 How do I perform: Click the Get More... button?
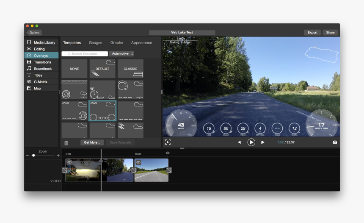pyautogui.click(x=92, y=142)
